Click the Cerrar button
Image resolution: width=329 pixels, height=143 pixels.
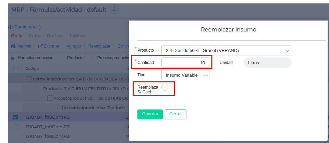point(175,114)
